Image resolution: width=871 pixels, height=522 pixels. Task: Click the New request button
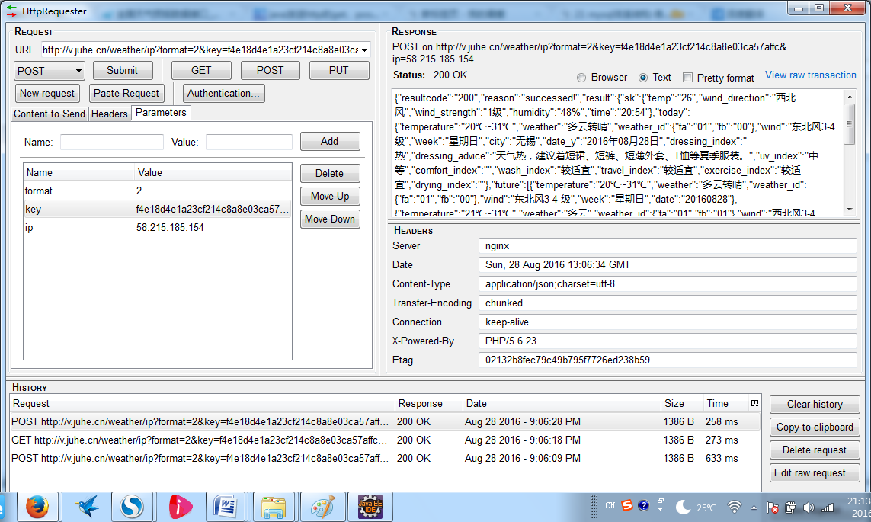(x=47, y=93)
